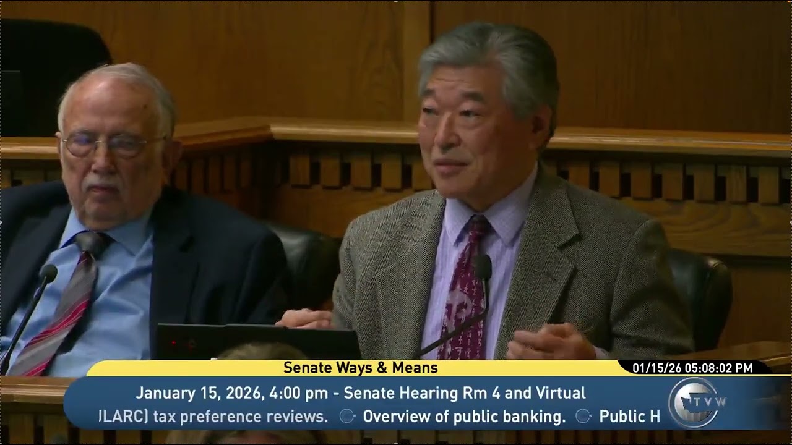Click the bullet circle before "Public H"

tap(583, 417)
